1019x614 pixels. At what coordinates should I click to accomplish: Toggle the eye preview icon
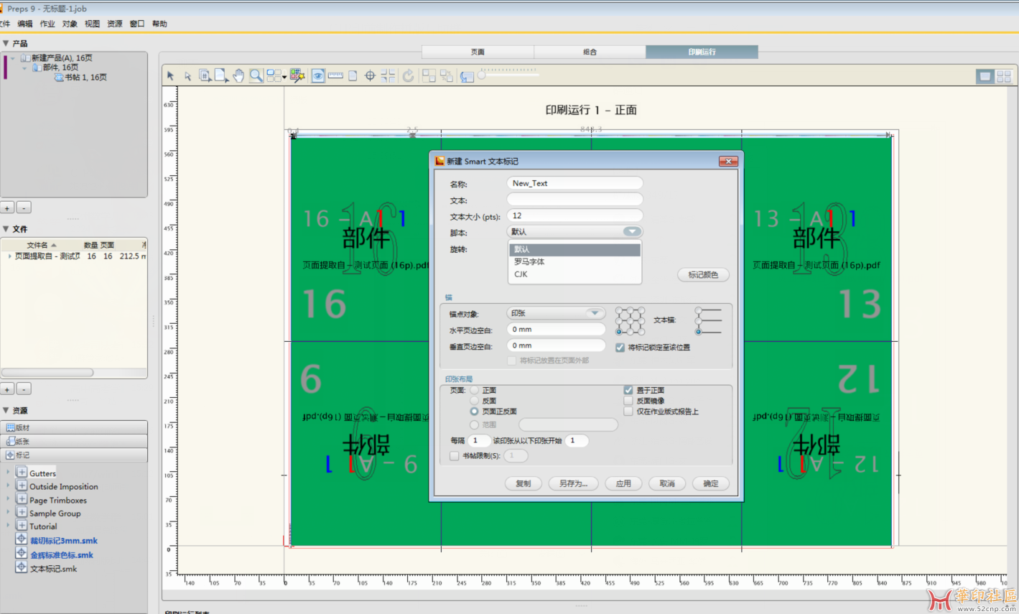[x=318, y=75]
